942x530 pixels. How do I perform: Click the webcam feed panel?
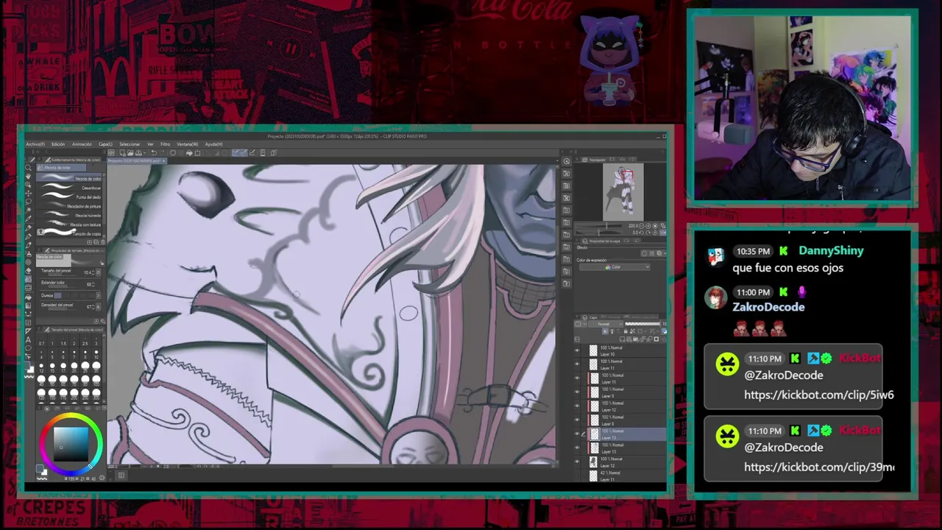pyautogui.click(x=802, y=108)
